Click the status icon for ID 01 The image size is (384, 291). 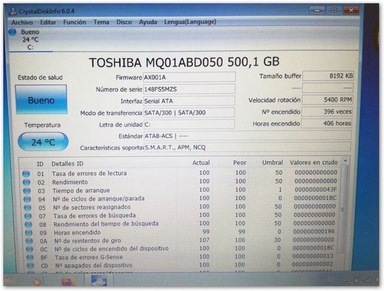(x=26, y=174)
